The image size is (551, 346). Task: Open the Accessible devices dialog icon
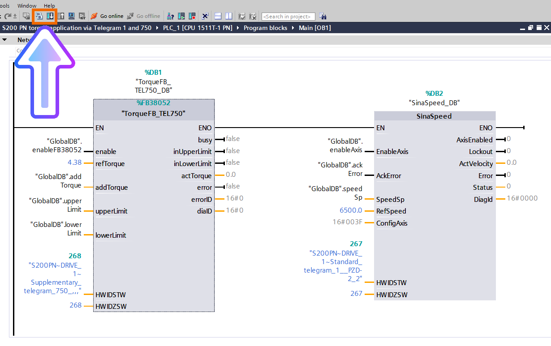170,17
